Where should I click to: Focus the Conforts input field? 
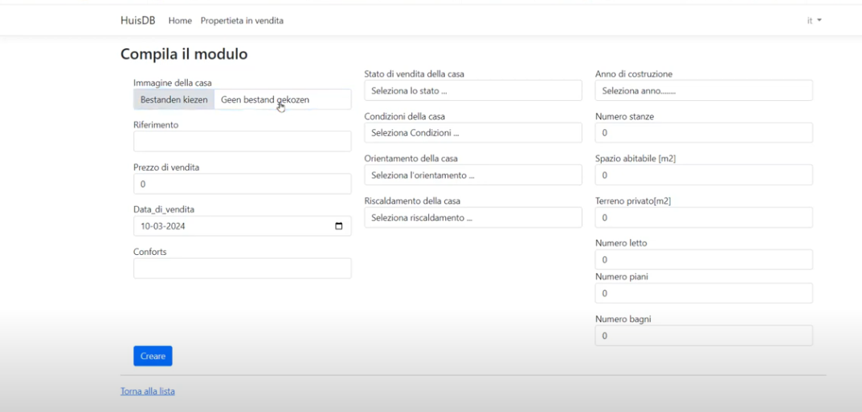242,269
